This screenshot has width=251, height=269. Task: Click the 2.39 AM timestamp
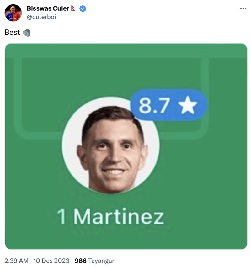click(x=16, y=261)
